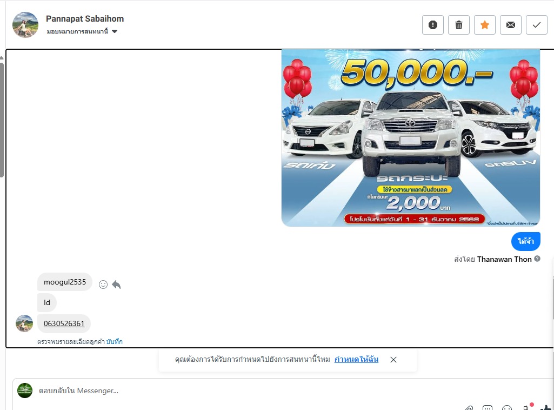
Task: Click the 'กำหนดให้ฉัน' assign-to-me link
Action: 356,360
